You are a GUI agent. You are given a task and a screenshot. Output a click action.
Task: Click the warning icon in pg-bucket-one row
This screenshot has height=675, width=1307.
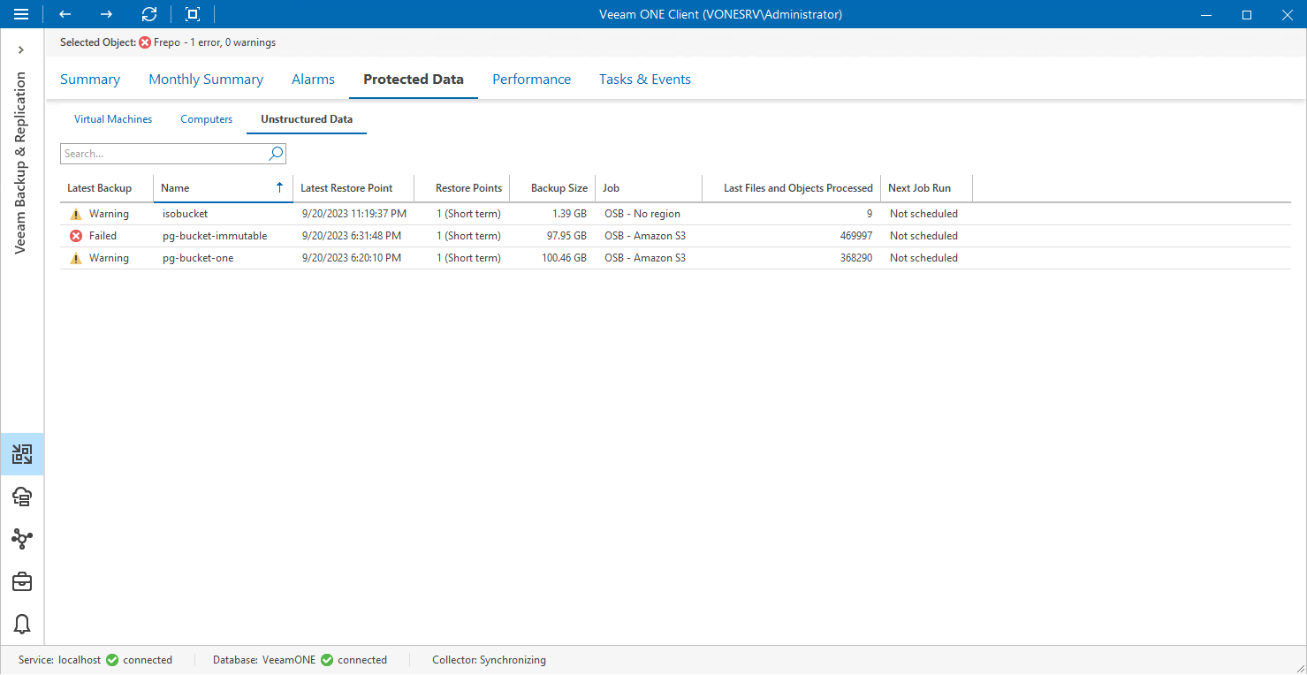[x=76, y=258]
